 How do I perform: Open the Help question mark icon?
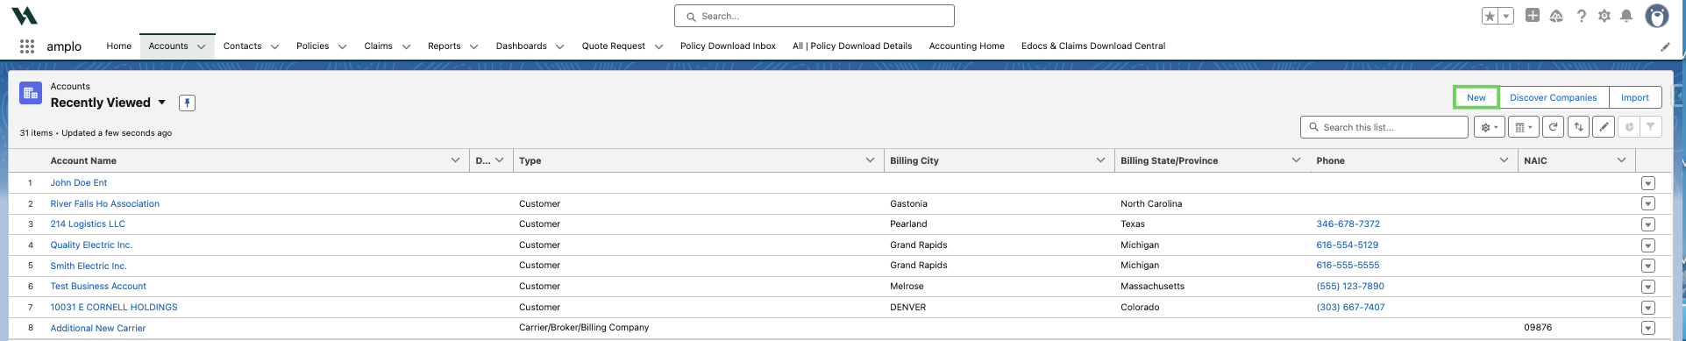pos(1581,16)
